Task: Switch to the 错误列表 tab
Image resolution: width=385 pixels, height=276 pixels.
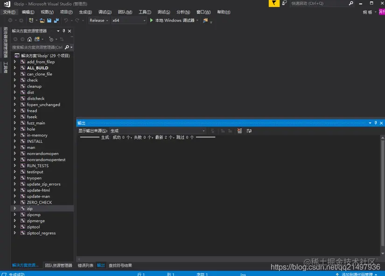Action: click(85, 265)
